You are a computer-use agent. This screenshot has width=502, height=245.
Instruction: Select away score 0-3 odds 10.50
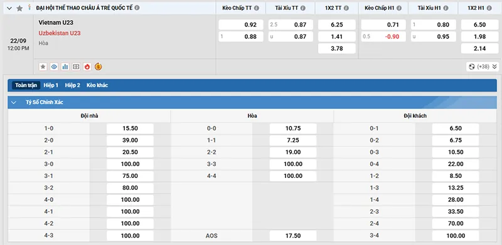tap(456, 152)
